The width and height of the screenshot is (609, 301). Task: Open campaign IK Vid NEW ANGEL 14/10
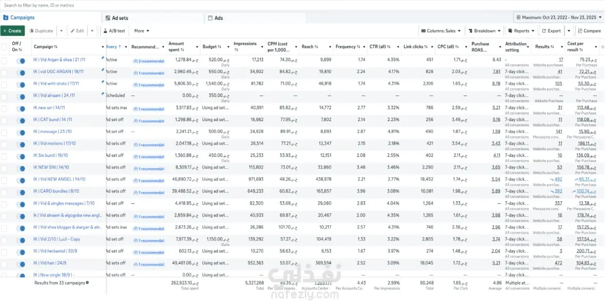[59, 179]
